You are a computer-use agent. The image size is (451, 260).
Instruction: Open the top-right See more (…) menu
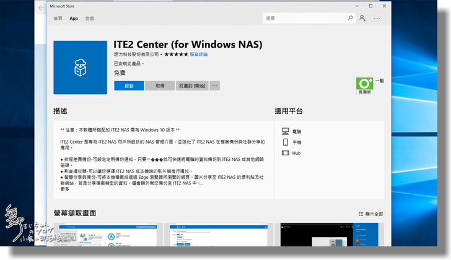coord(377,19)
